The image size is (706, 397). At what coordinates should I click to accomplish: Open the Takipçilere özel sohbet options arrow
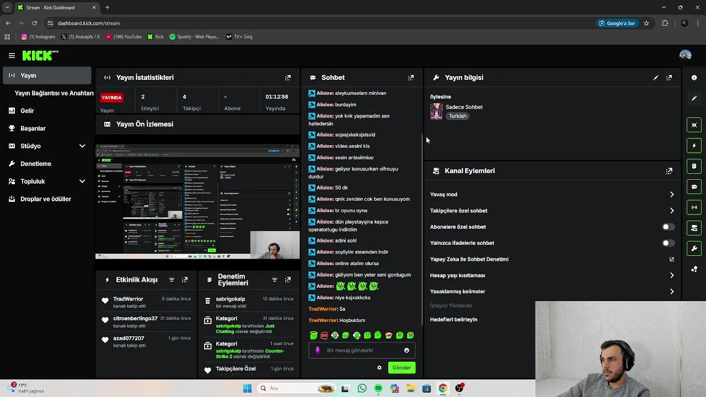pyautogui.click(x=672, y=211)
